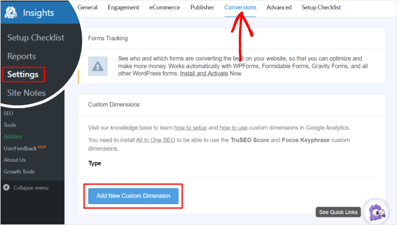
Task: Open Growth Tools in the sidebar
Action: pyautogui.click(x=19, y=172)
